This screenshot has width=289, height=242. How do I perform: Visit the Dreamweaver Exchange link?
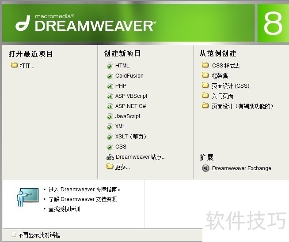[242, 168]
